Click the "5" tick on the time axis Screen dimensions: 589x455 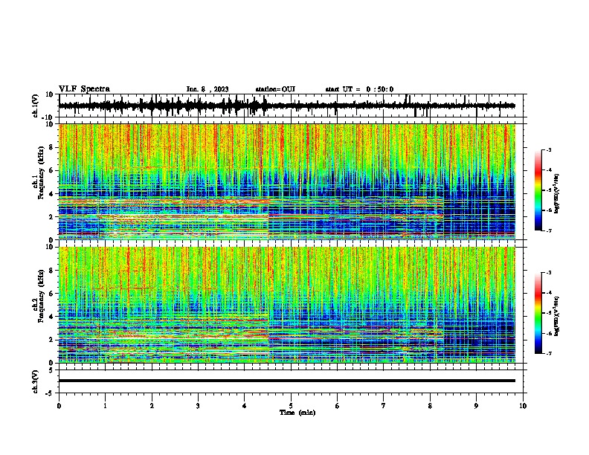pyautogui.click(x=291, y=406)
